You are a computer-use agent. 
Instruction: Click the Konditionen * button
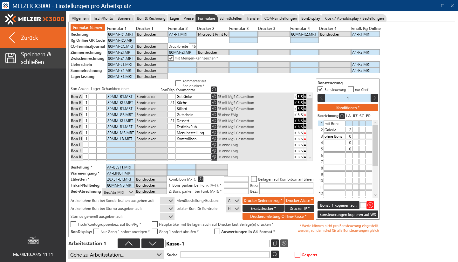point(348,107)
